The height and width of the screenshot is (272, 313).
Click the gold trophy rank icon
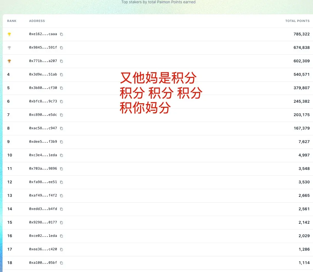[x=9, y=34]
